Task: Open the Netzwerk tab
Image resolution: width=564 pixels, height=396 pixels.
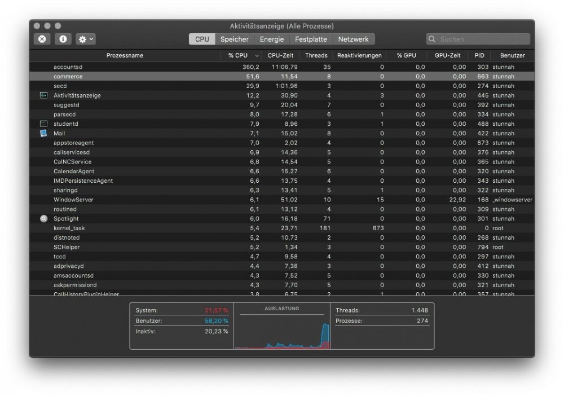Action: click(x=354, y=39)
